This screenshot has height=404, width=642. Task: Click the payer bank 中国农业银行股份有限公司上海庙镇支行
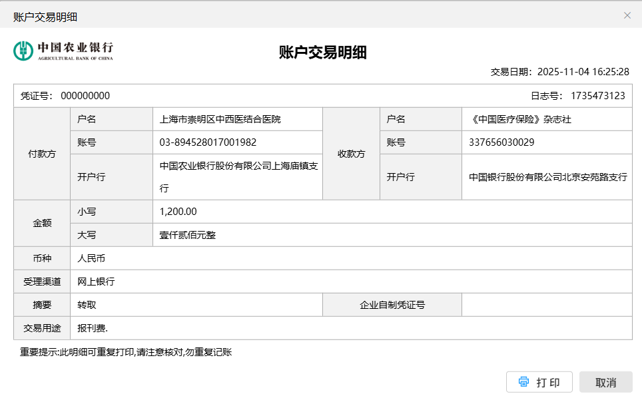[238, 177]
